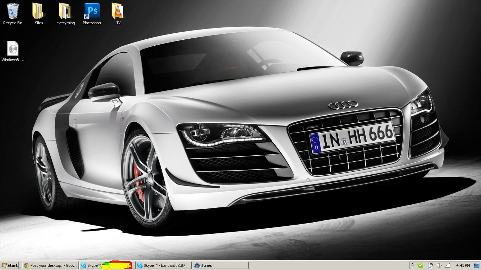Launch the Photoshop shortcut
The height and width of the screenshot is (270, 481).
tap(92, 11)
